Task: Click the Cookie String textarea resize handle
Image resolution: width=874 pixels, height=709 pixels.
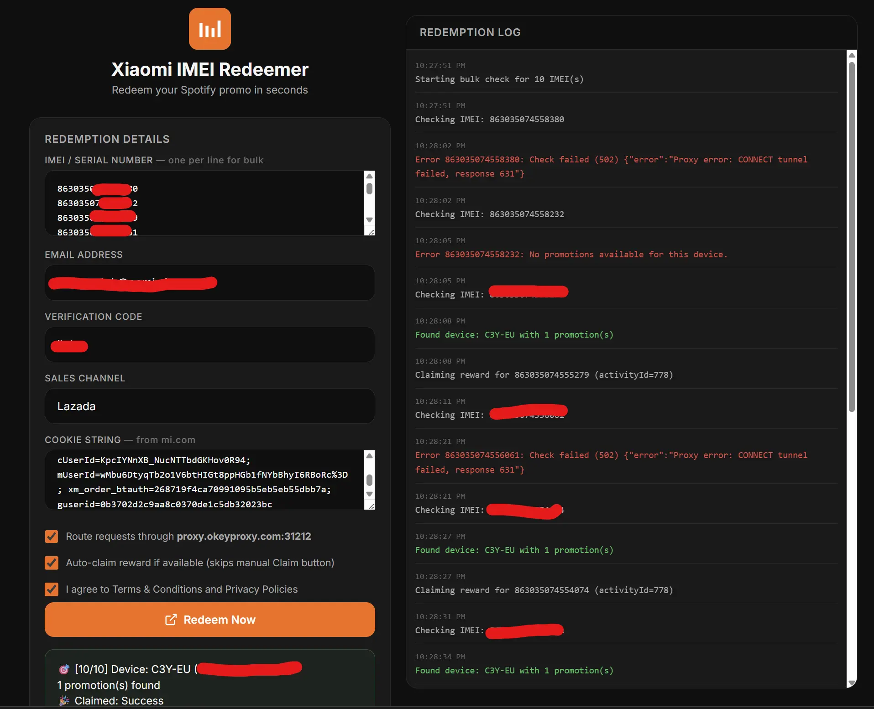Action: click(371, 506)
